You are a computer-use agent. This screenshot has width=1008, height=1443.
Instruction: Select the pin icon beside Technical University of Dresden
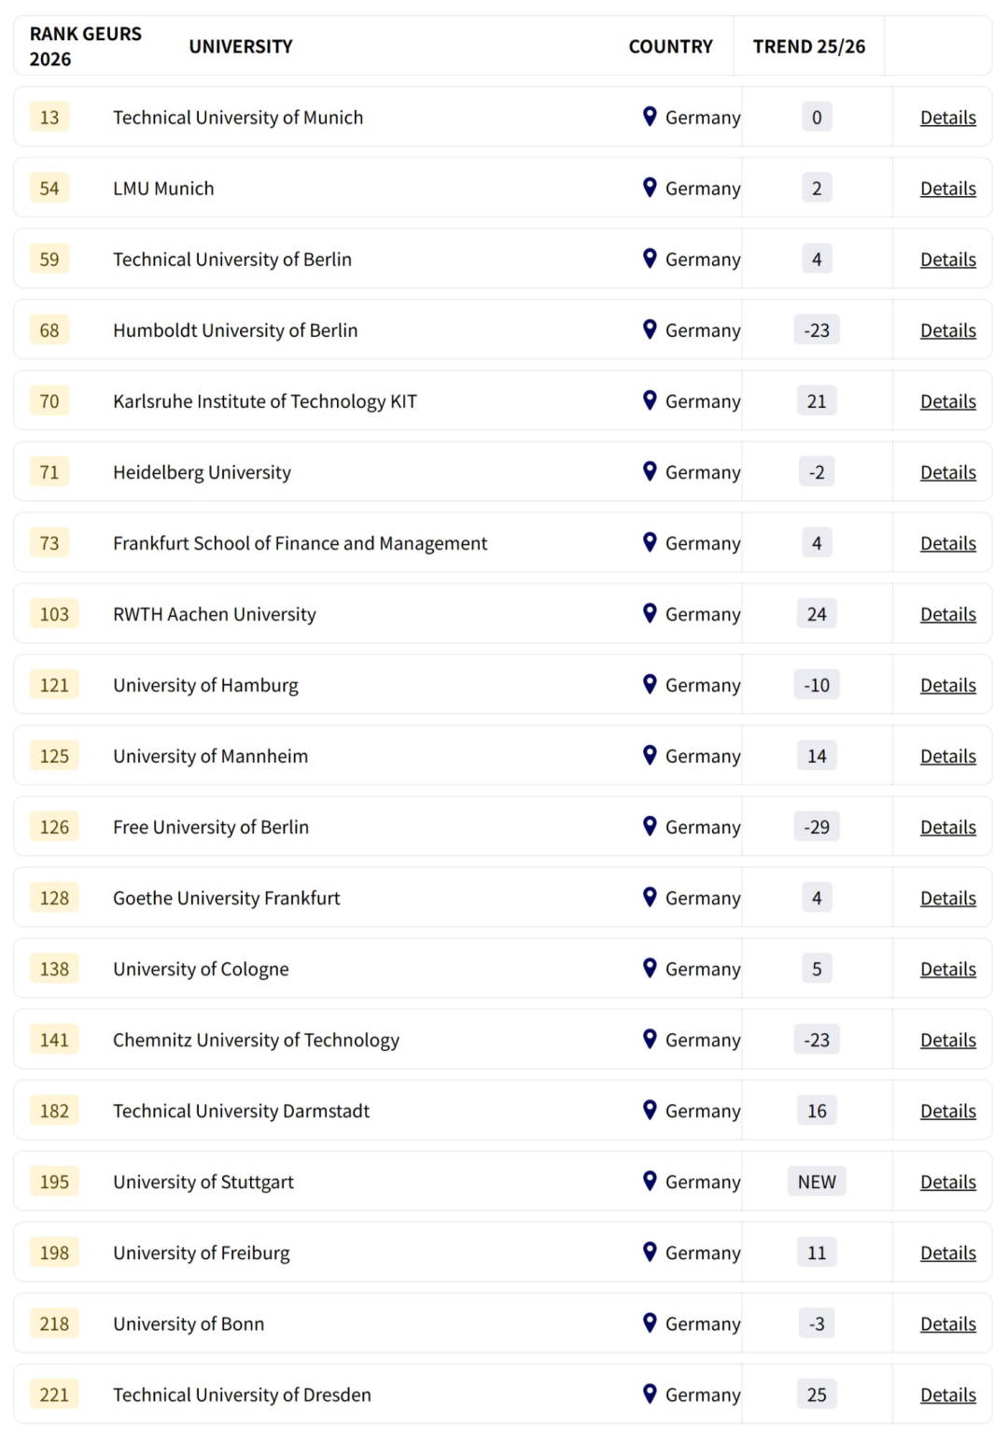[649, 1394]
